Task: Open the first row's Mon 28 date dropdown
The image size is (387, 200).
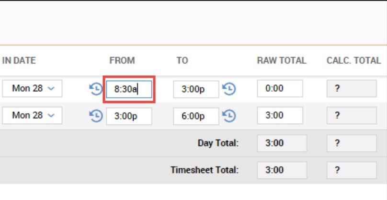Action: coord(32,89)
